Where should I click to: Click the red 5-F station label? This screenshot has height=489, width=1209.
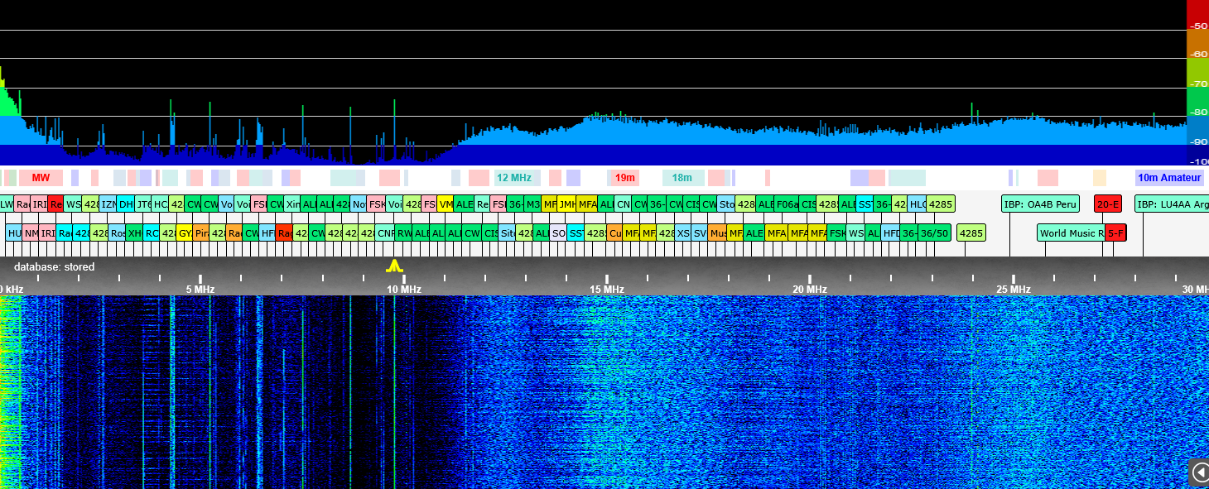pyautogui.click(x=1115, y=233)
